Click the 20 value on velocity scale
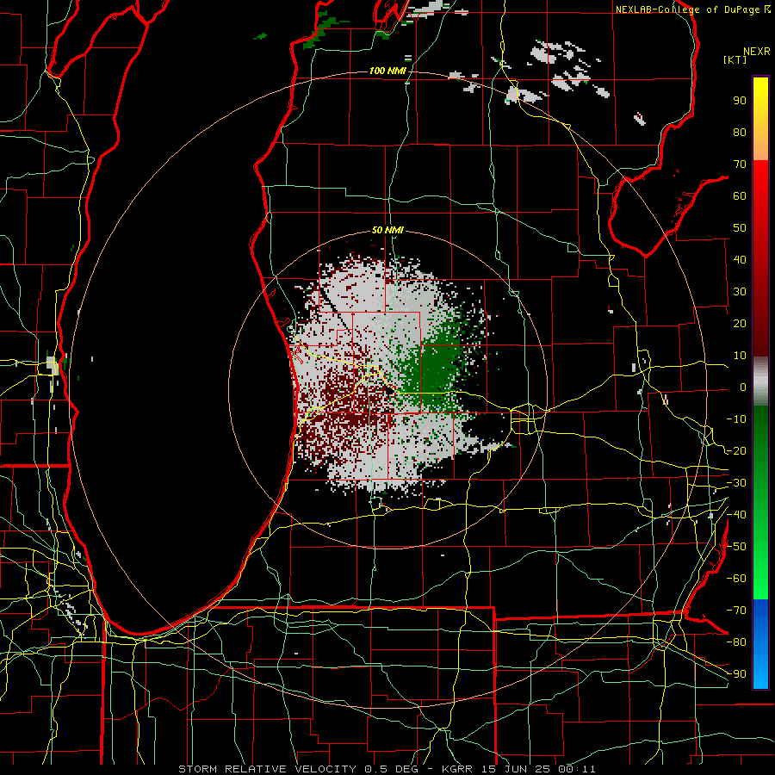775x775 pixels. point(740,324)
